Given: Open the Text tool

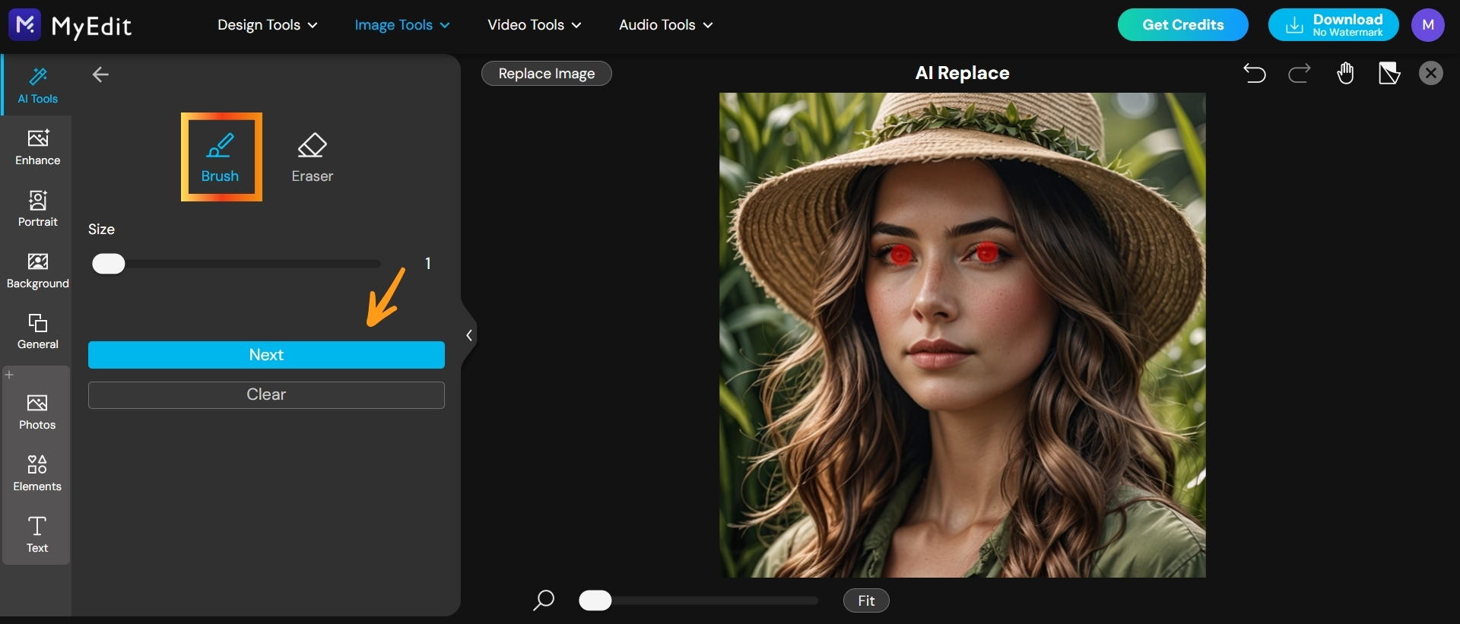Looking at the screenshot, I should pos(37,535).
